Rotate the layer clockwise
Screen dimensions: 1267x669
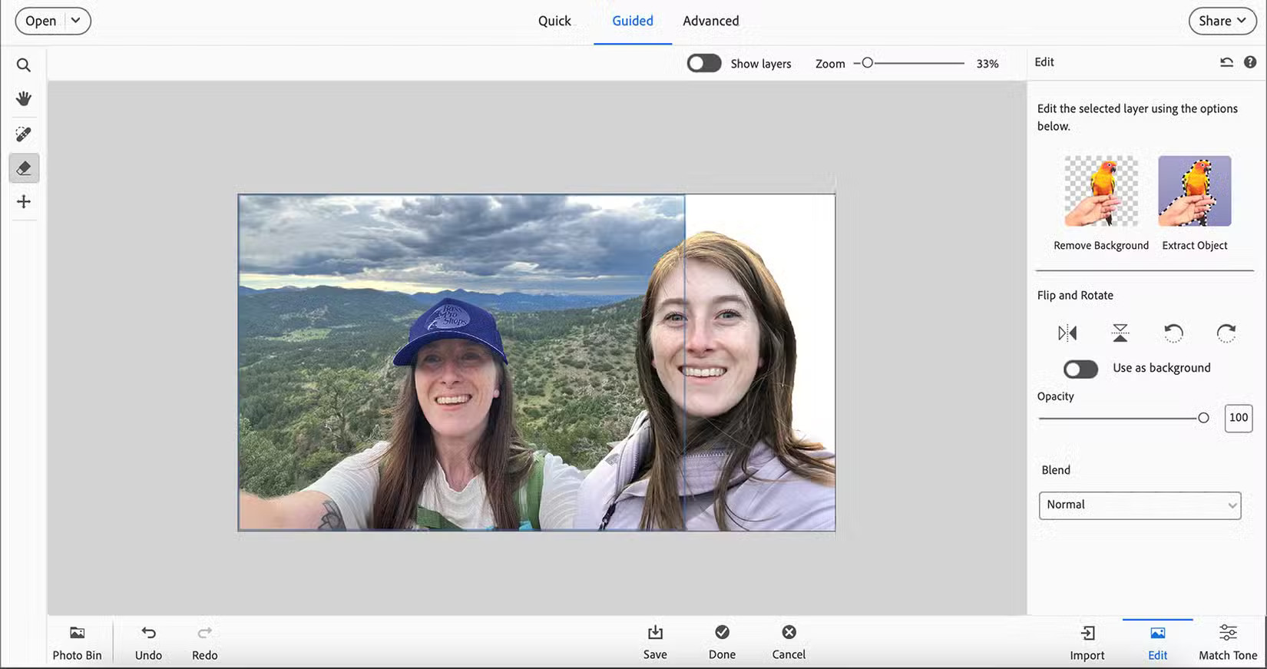pyautogui.click(x=1226, y=333)
